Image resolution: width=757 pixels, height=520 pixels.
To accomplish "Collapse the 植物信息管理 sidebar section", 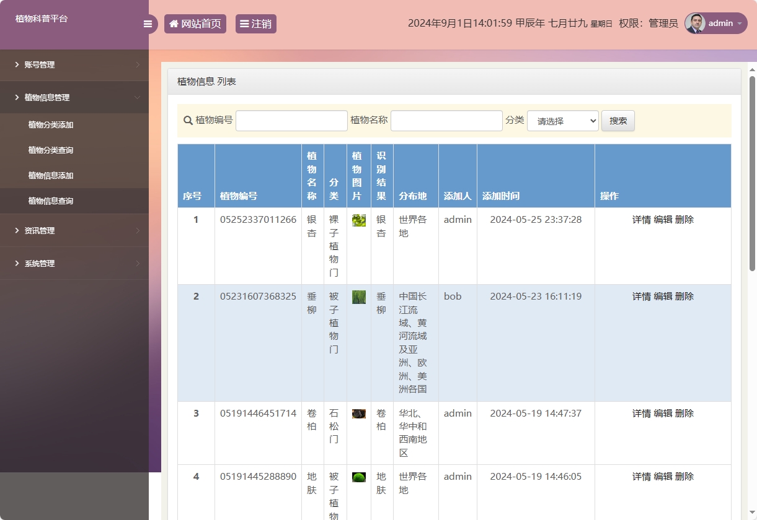I will 74,98.
